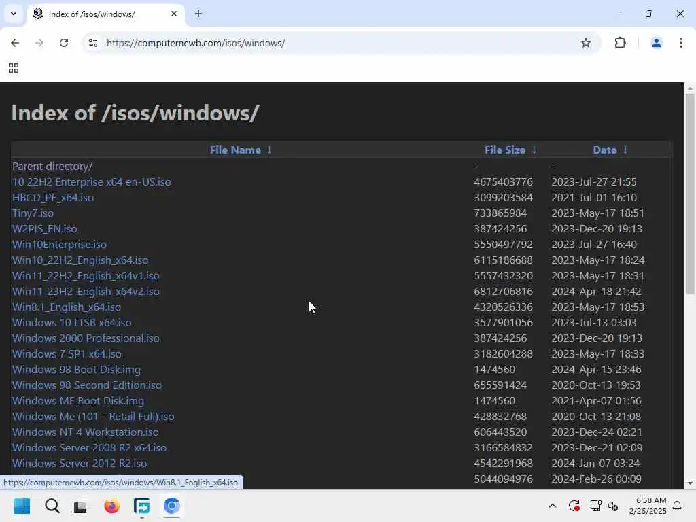The height and width of the screenshot is (522, 696).
Task: Show hidden system tray icons
Action: pyautogui.click(x=552, y=506)
